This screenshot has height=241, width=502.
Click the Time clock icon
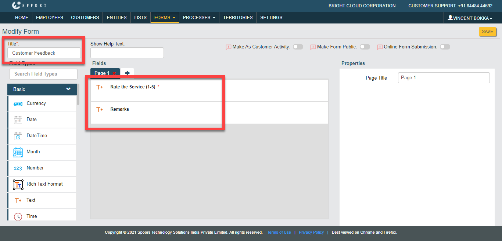(x=18, y=216)
